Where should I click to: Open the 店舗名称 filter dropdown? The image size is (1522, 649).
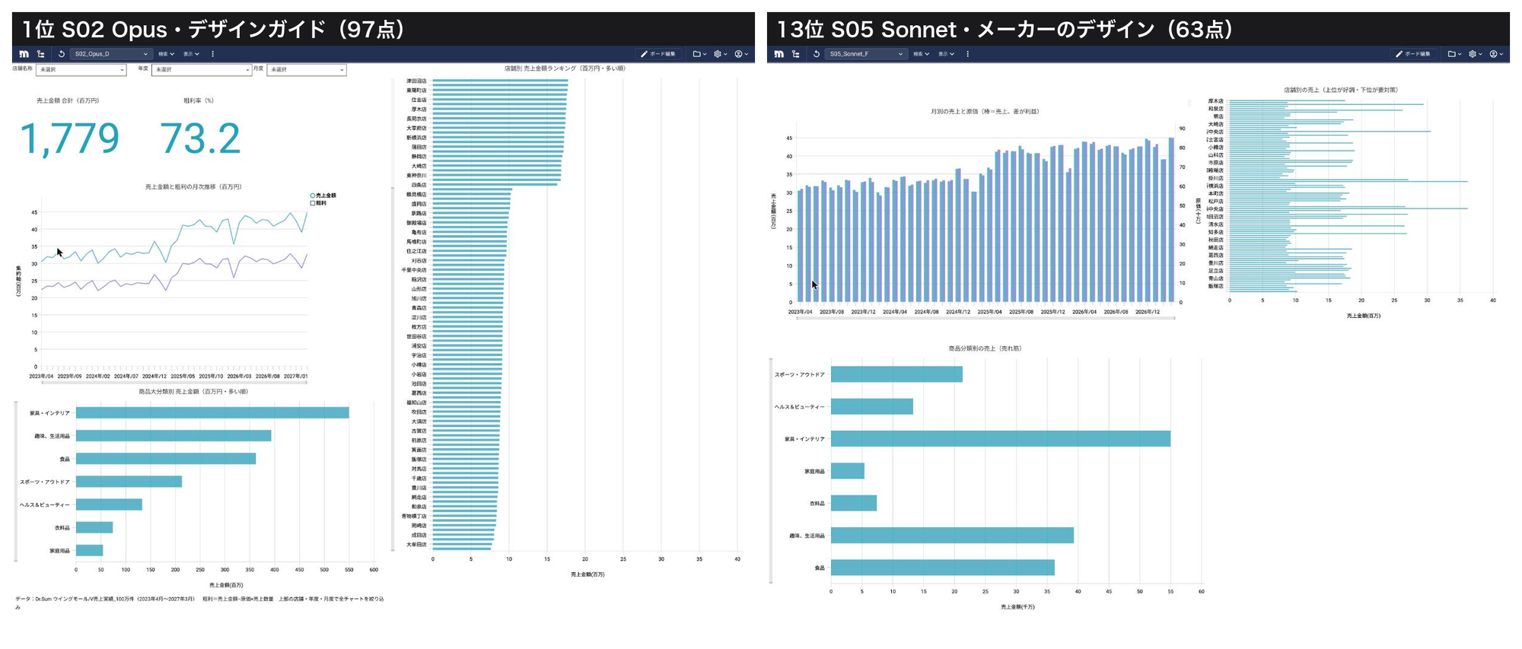81,70
